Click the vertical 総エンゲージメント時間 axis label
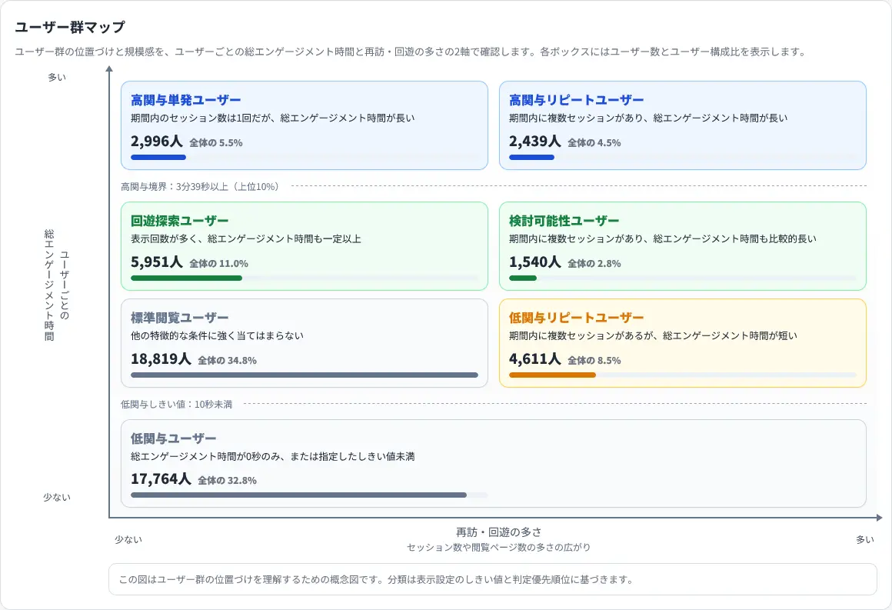This screenshot has width=892, height=610. pos(49,285)
